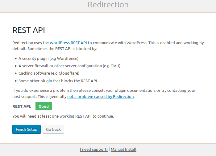Select the security plugin (Wordfence) list item
This screenshot has width=216, height=156.
(x=48, y=58)
